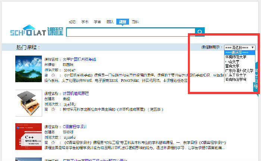The image size is (261, 161).
Task: Open the 动态 tab
Action: [x=72, y=22]
